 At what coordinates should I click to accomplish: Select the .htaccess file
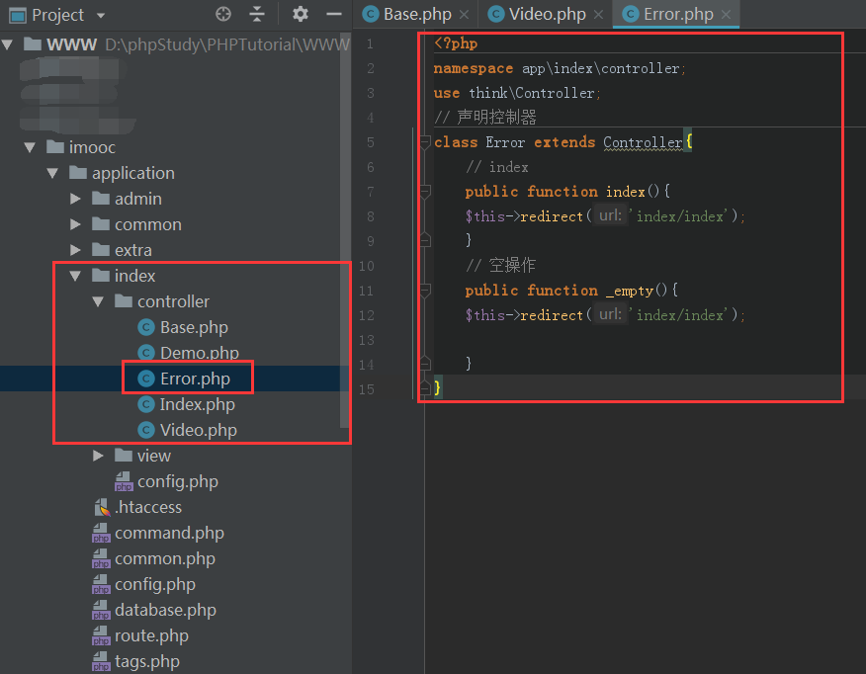(148, 507)
